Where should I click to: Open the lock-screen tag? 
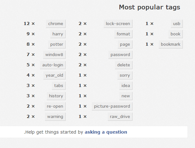[118, 23]
